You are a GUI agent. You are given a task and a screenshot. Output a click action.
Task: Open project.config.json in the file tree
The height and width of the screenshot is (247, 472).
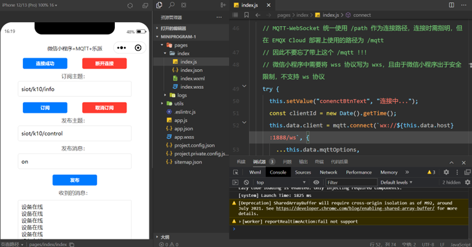194,146
